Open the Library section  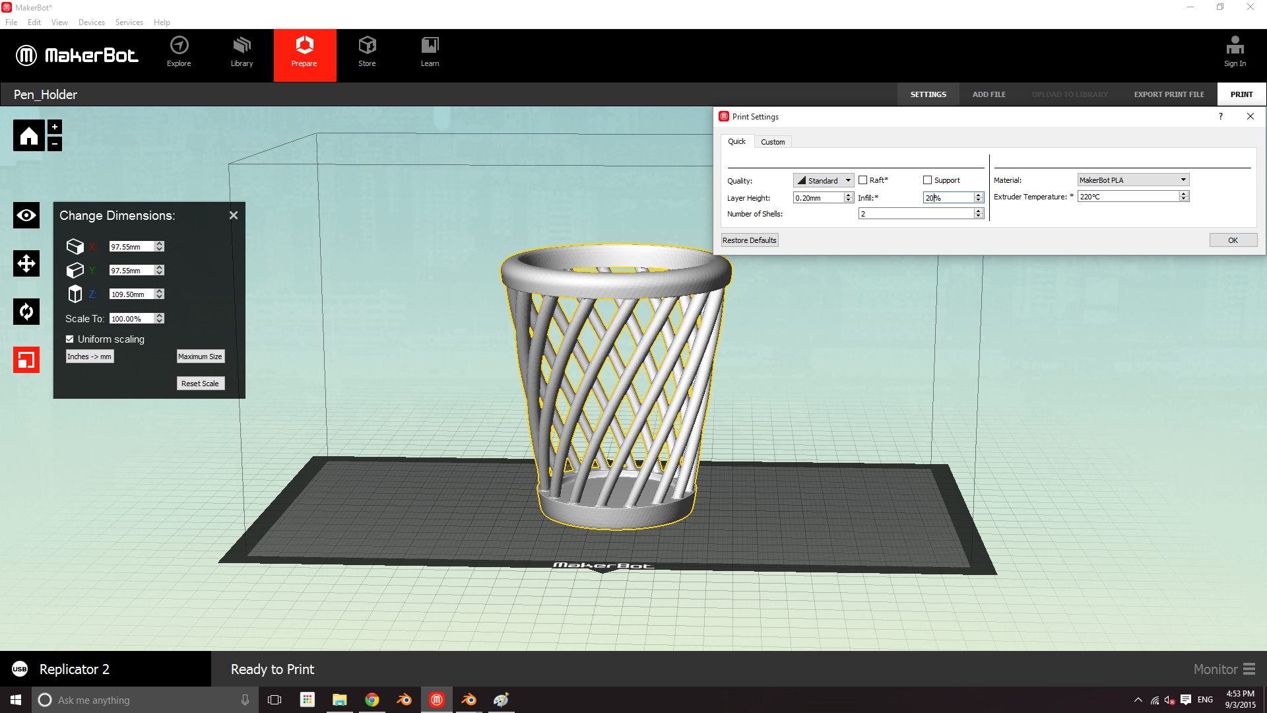click(x=242, y=52)
